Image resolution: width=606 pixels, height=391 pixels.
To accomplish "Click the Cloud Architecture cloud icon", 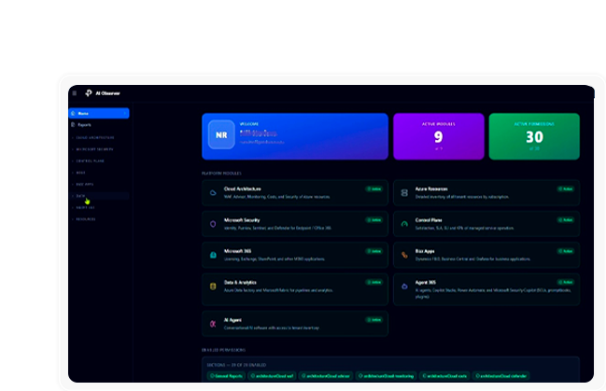I will (x=213, y=192).
